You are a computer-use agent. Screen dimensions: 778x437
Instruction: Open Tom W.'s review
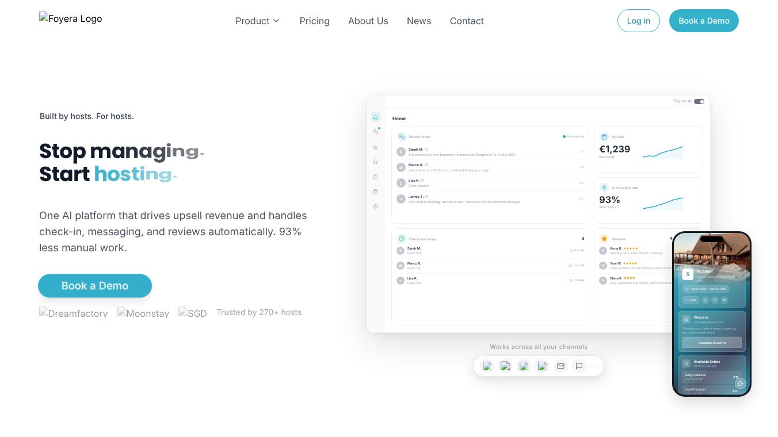[635, 266]
